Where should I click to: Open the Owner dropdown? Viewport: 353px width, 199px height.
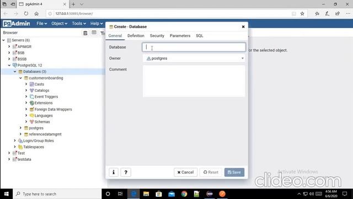(194, 58)
